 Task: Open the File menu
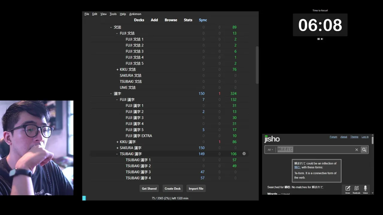[87, 14]
